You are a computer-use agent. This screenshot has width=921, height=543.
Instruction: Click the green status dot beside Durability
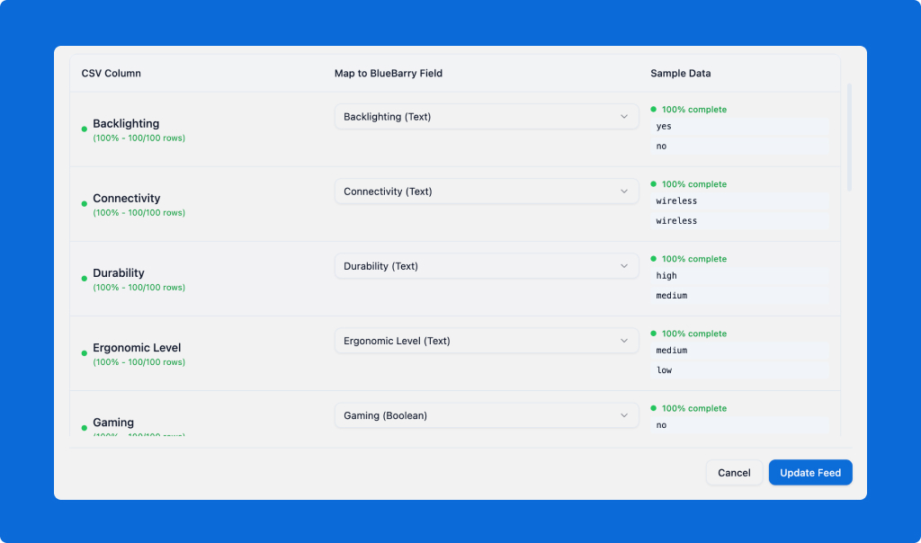[85, 279]
